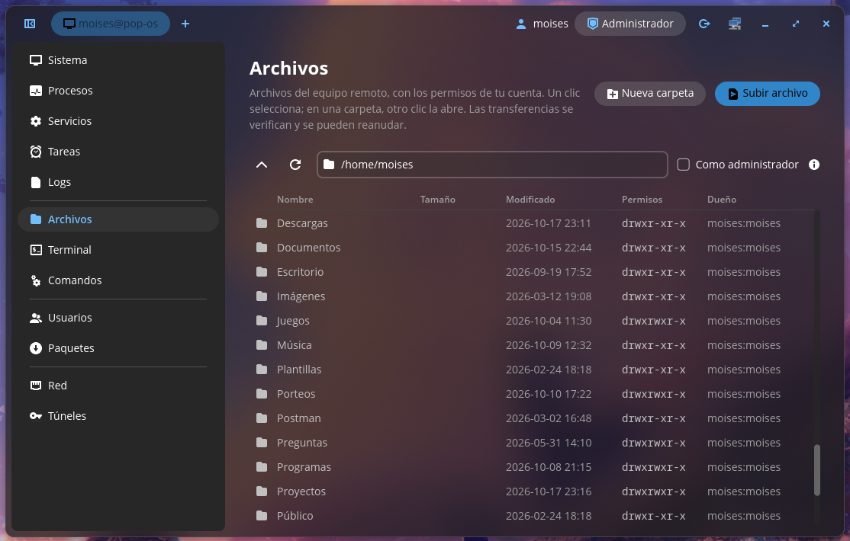This screenshot has height=541, width=850.
Task: Select the Público folder name
Action: click(x=295, y=516)
